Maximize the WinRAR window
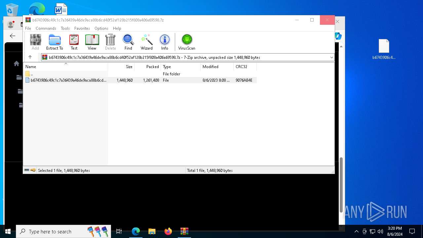This screenshot has width=423, height=238. (x=312, y=20)
